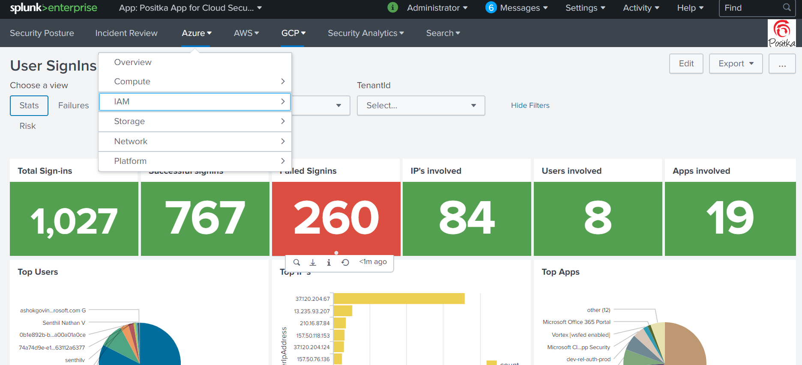Click the Hide Filters link
802x365 pixels.
point(530,106)
